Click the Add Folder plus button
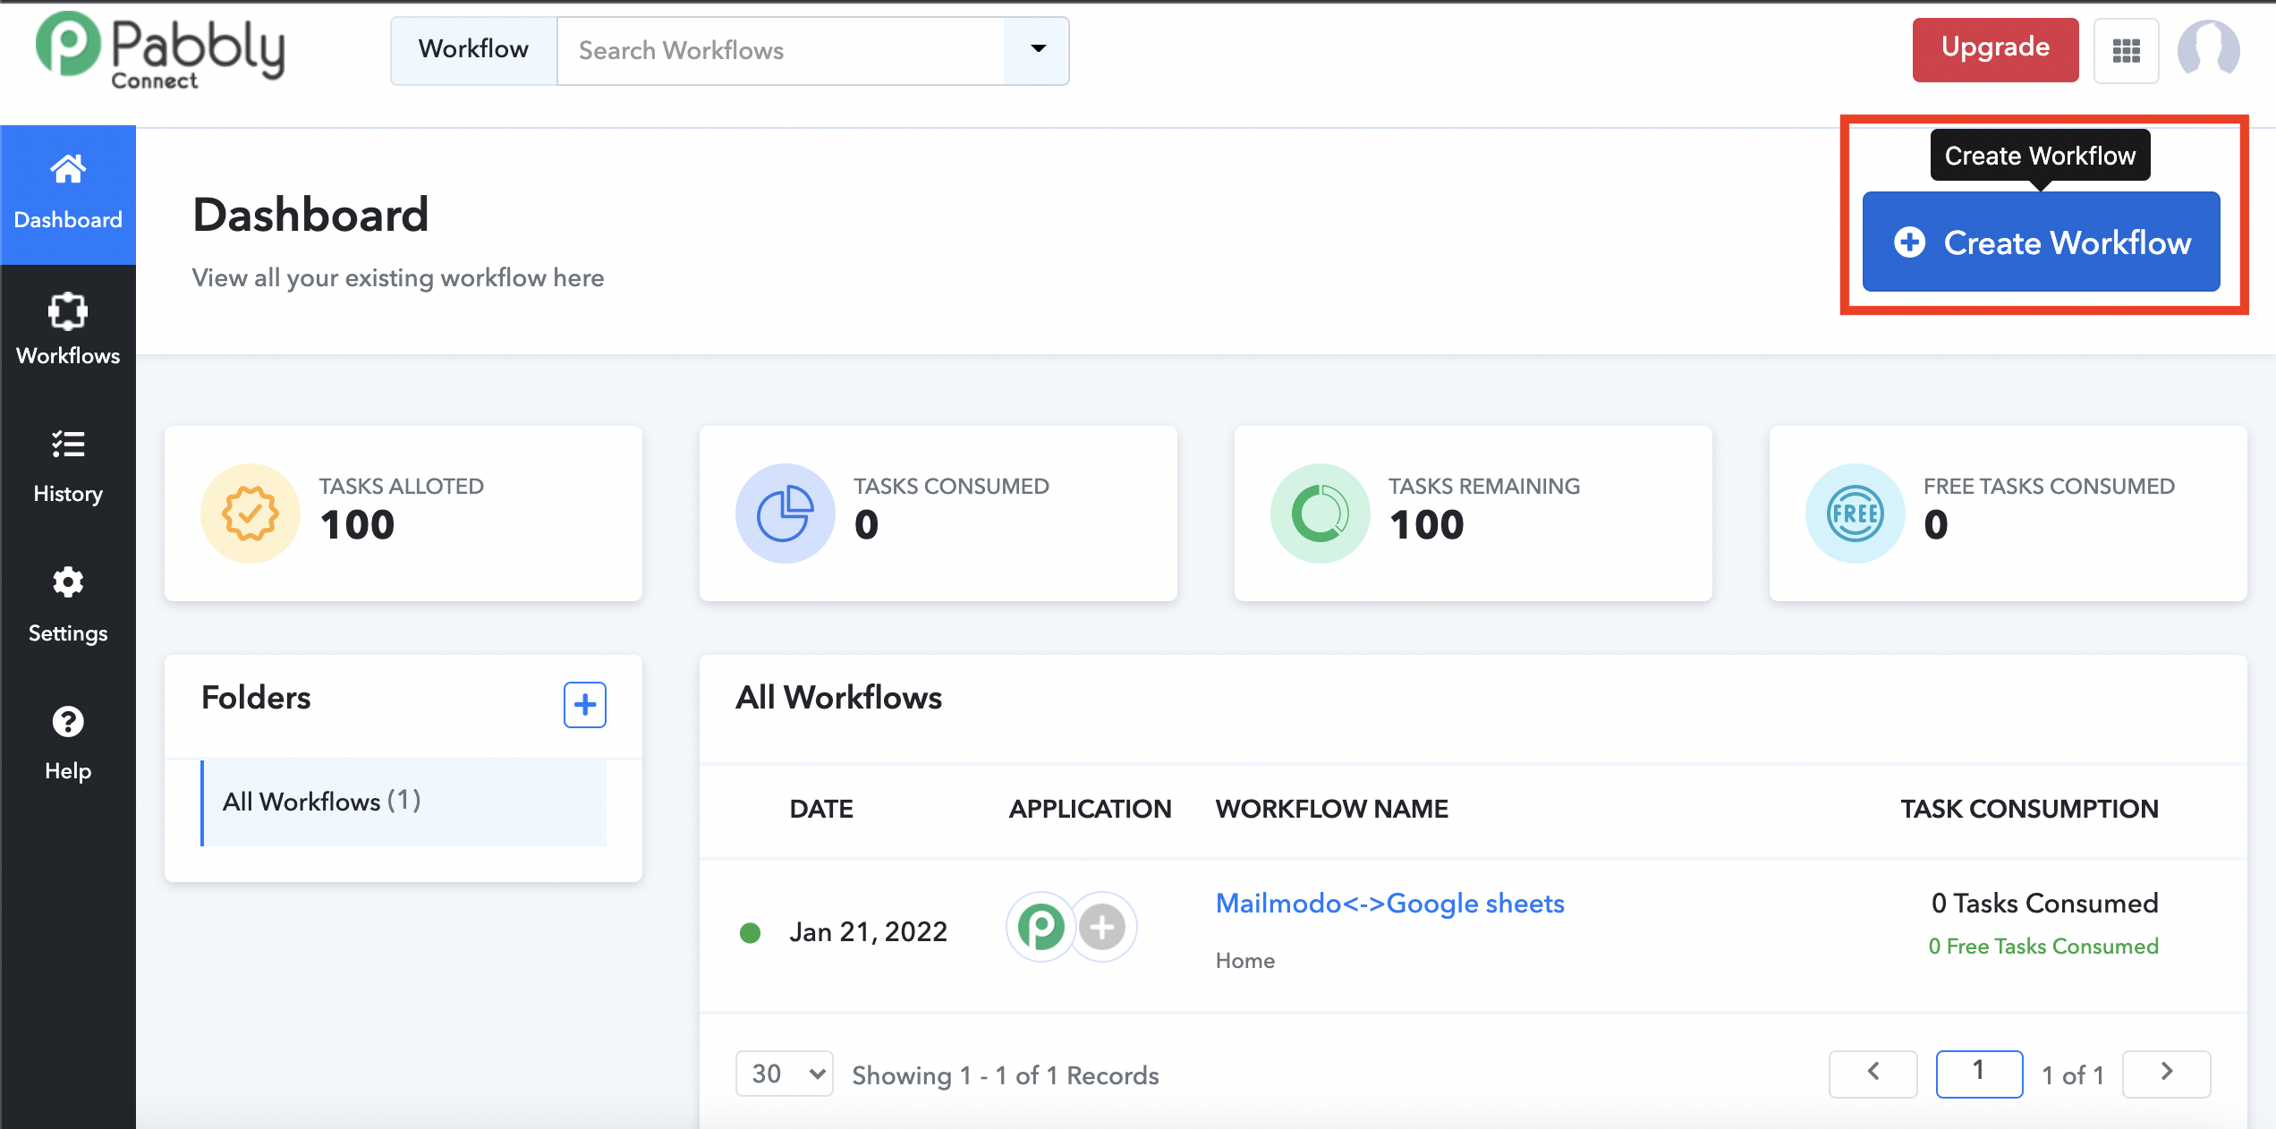 coord(583,705)
